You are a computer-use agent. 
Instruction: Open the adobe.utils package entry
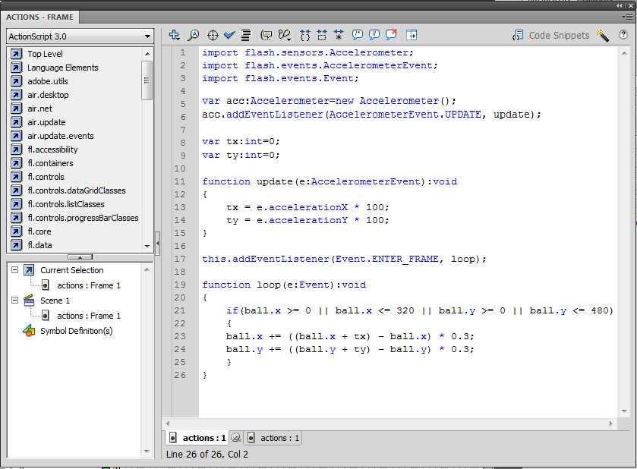click(48, 81)
